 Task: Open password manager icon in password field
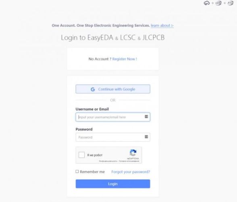[x=146, y=137]
